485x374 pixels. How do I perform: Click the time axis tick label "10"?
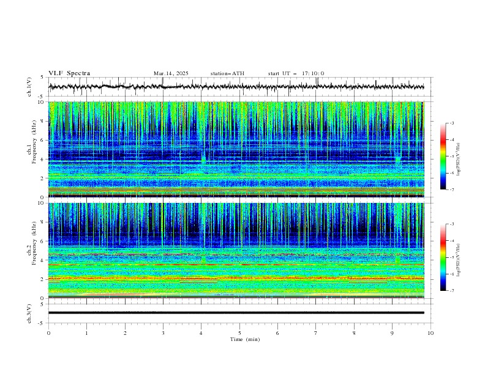[x=430, y=333]
